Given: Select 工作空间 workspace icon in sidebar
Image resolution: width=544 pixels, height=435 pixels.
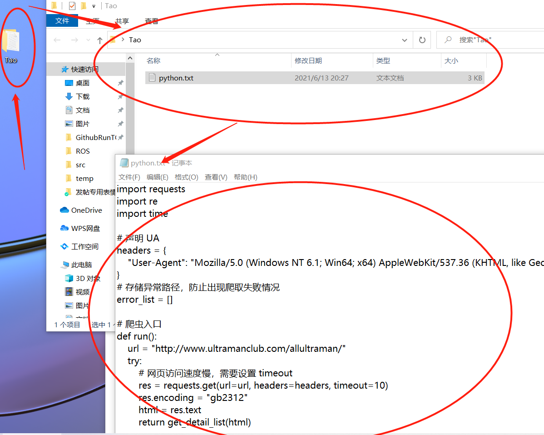Looking at the screenshot, I should (x=64, y=246).
